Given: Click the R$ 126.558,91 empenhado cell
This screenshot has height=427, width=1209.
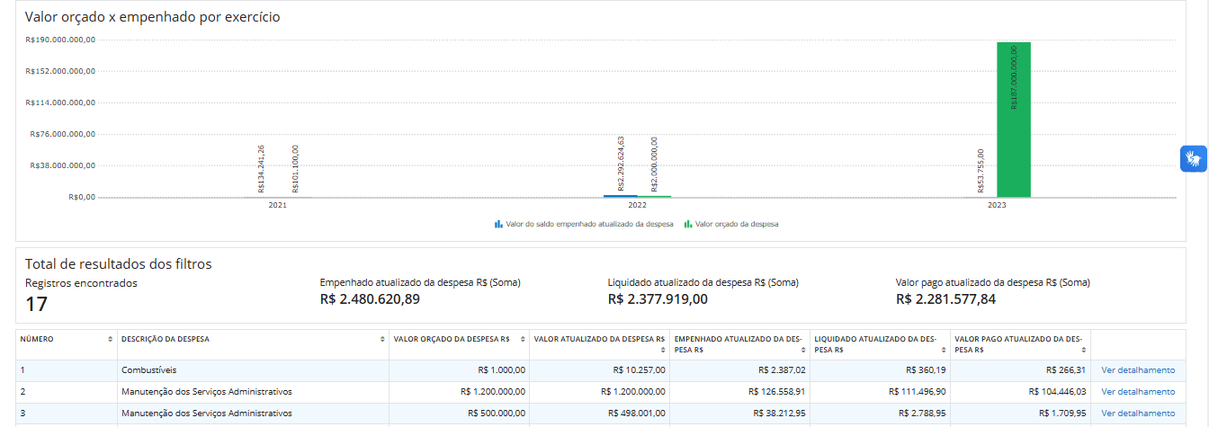Looking at the screenshot, I should click(x=740, y=392).
